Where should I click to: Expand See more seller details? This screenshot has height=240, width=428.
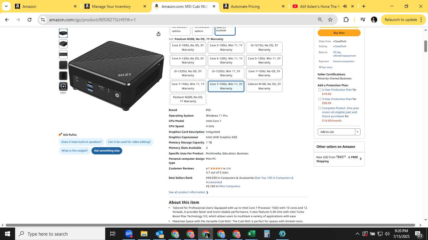(326, 67)
